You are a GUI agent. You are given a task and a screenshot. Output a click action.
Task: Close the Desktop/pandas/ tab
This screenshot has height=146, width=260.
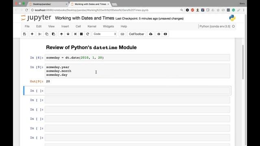67,4
